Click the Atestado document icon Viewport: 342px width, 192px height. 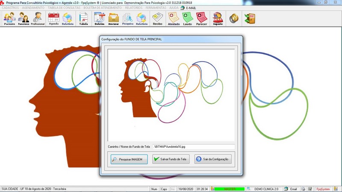point(174,19)
